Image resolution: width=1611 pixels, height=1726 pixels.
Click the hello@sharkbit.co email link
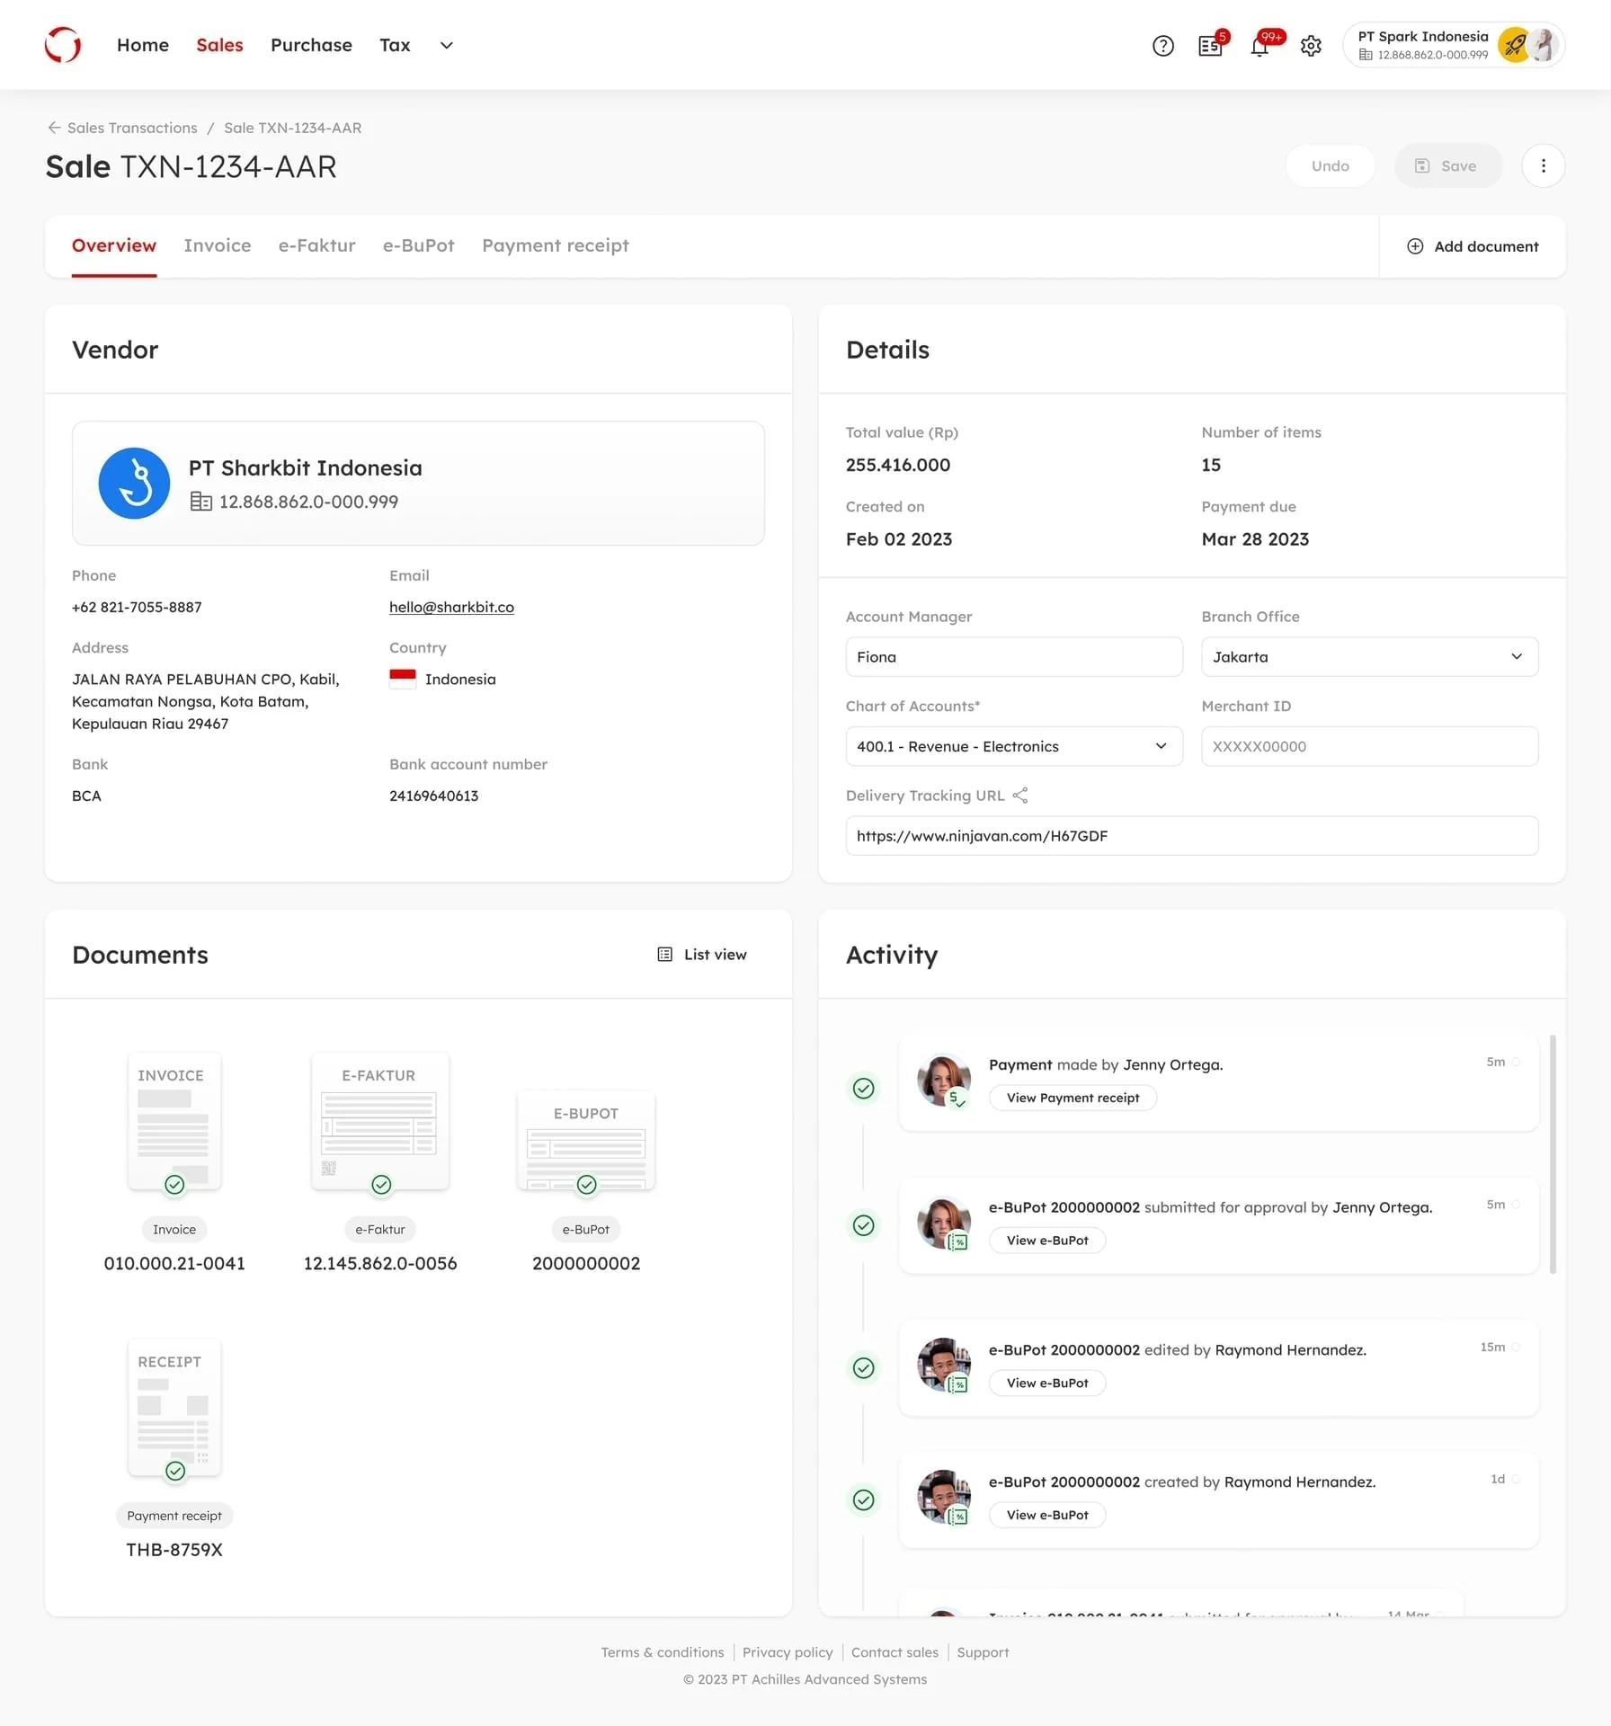click(451, 608)
